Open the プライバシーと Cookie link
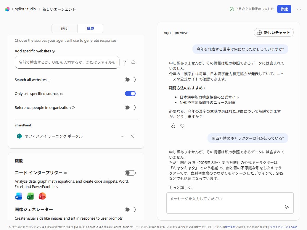307x230 pixels. point(284,227)
